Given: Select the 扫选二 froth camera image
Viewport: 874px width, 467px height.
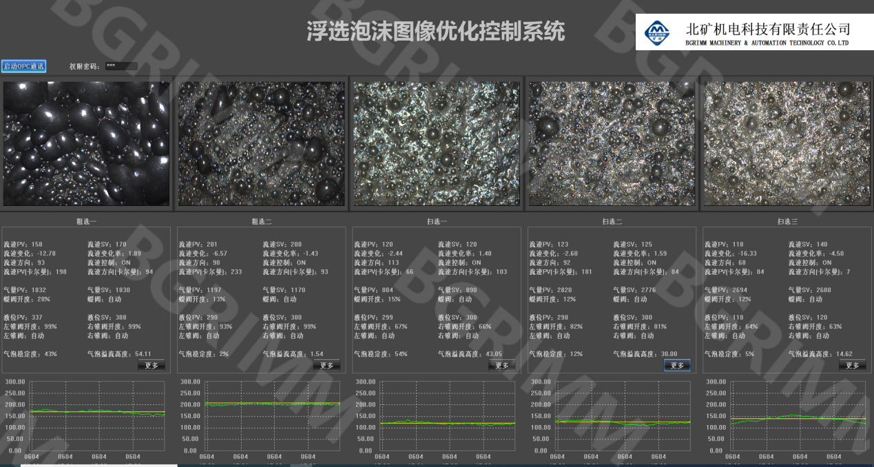Looking at the screenshot, I should point(611,143).
